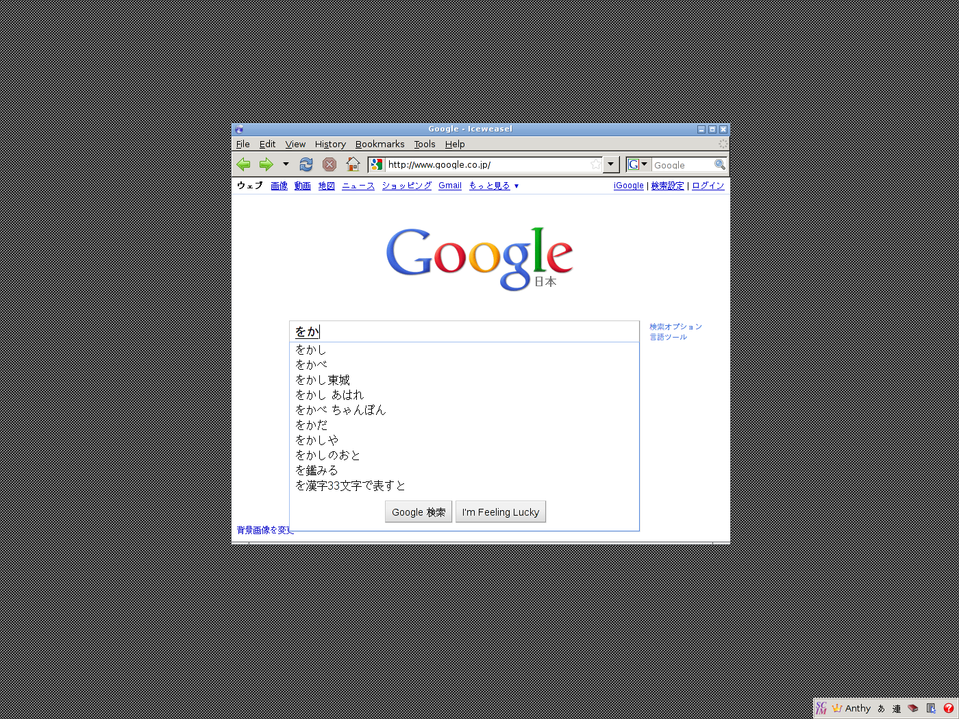This screenshot has width=959, height=719.
Task: Click the loading throbber icon in the menu bar
Action: click(723, 144)
